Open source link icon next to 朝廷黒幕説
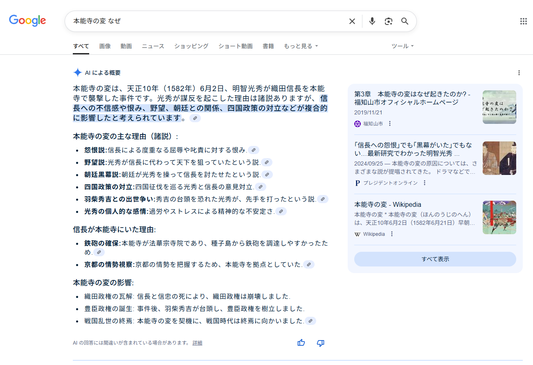This screenshot has width=533, height=365. 267,175
